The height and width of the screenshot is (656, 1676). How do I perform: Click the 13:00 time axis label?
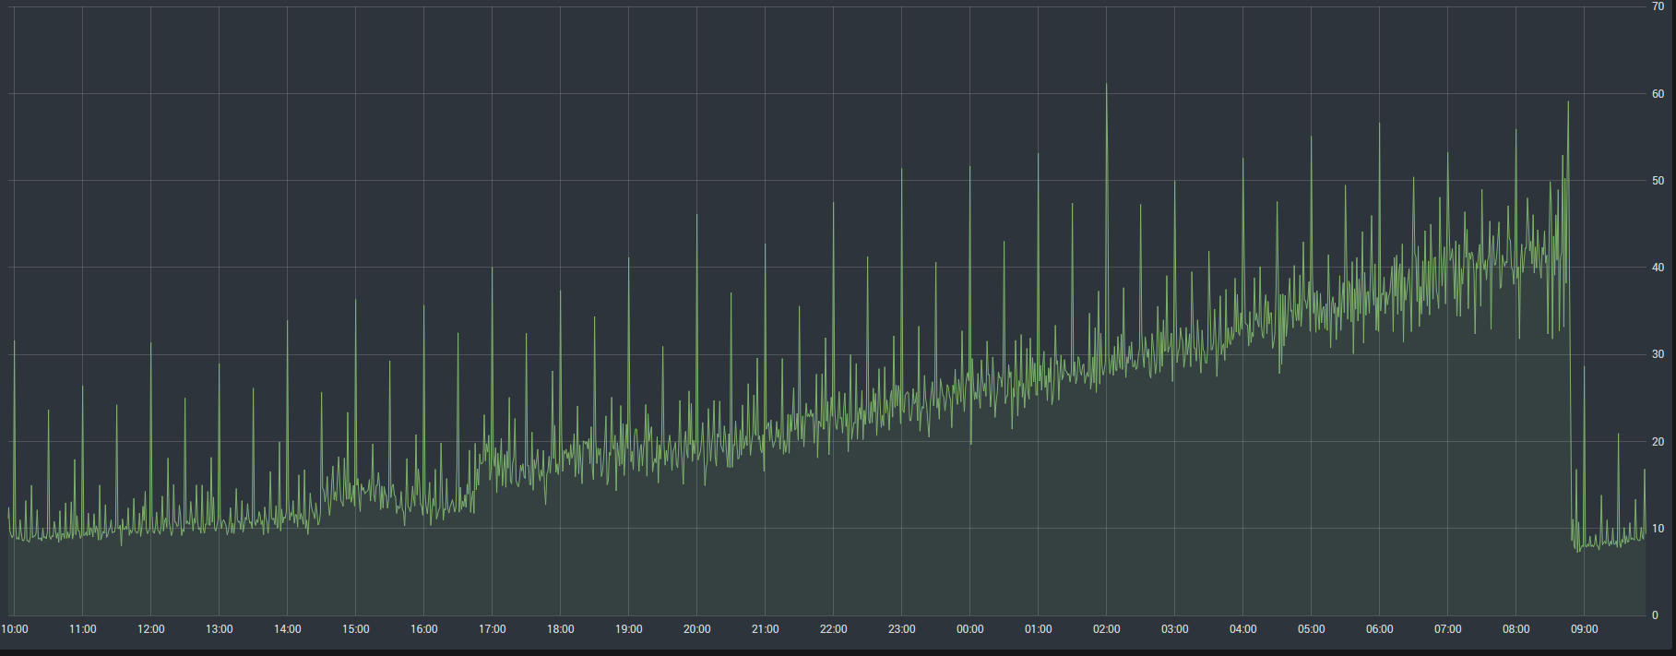coord(220,629)
